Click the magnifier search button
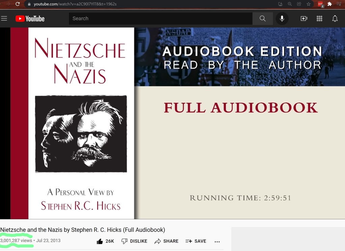This screenshot has height=251, width=345. 262,19
